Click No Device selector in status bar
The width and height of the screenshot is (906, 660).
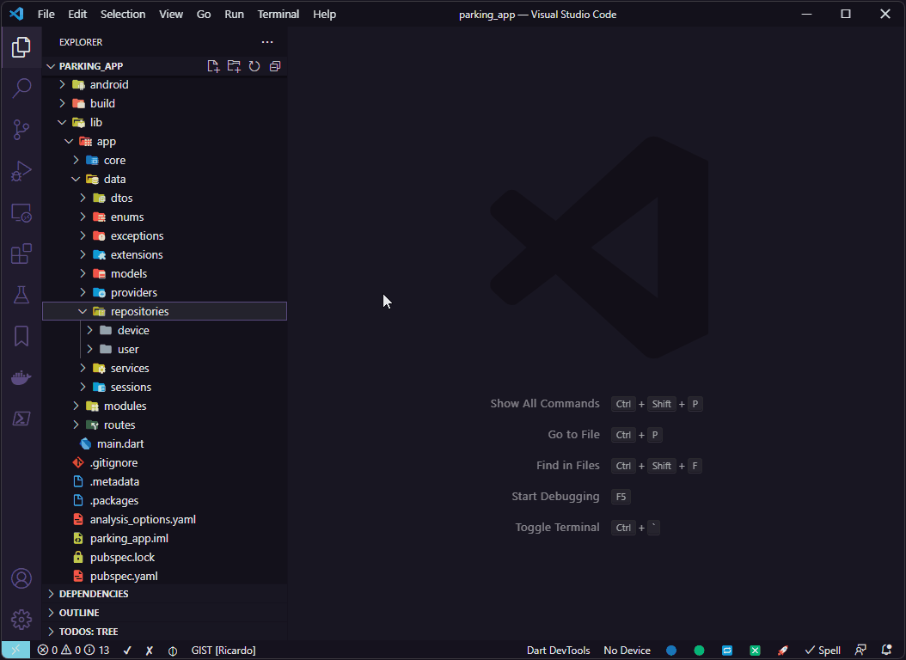pos(627,651)
